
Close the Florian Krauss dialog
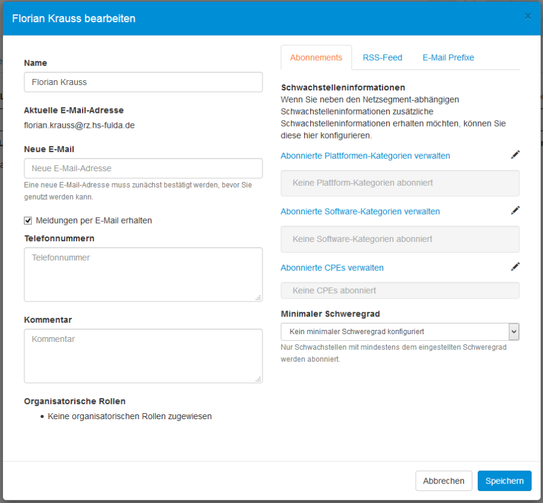(528, 16)
